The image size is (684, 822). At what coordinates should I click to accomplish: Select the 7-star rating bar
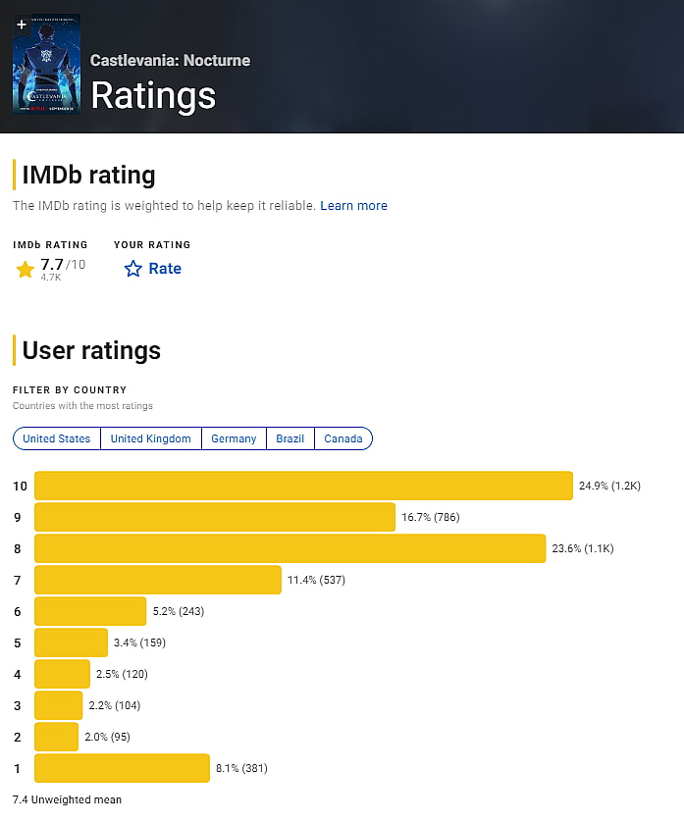tap(158, 580)
